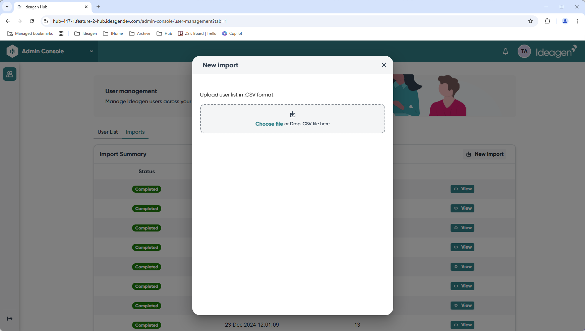Open the Chrome extensions icon
Image resolution: width=585 pixels, height=331 pixels.
point(547,21)
